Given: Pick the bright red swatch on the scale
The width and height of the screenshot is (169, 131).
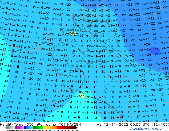Looking at the screenshot, I should [58, 128].
